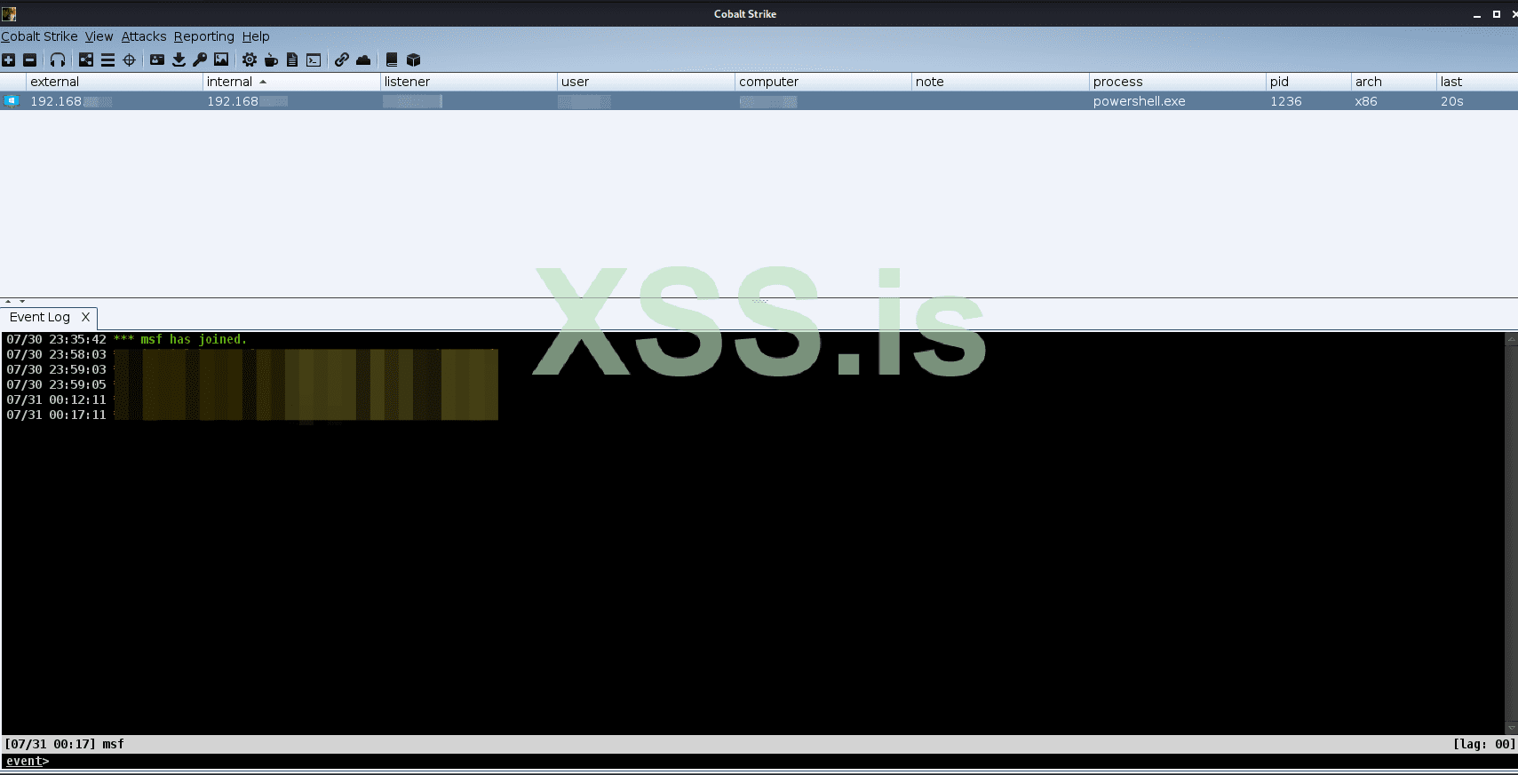Viewport: 1518px width, 775px height.
Task: Sort sessions by the note column header
Action: [x=1000, y=82]
